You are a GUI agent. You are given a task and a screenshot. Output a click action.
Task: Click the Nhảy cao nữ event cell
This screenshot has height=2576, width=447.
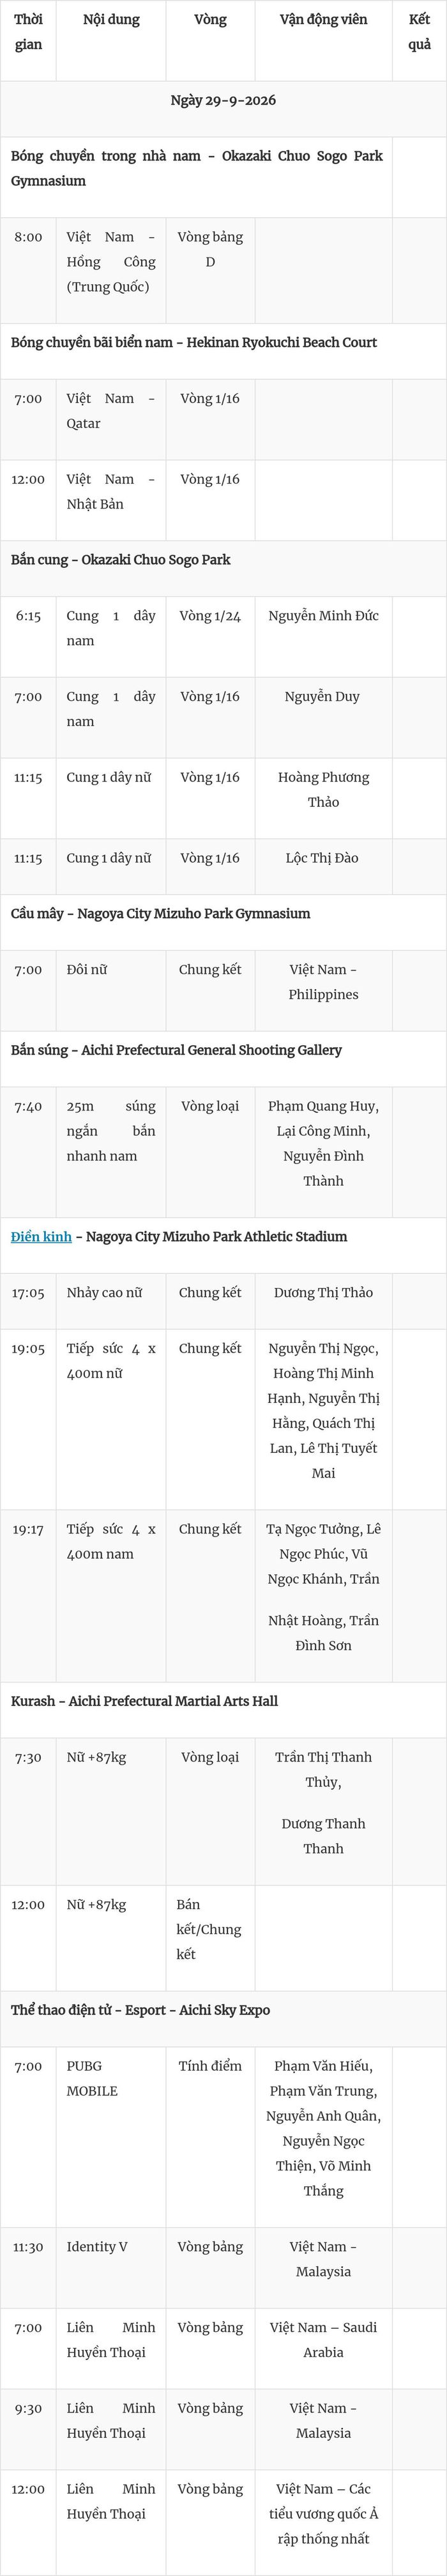point(111,1301)
